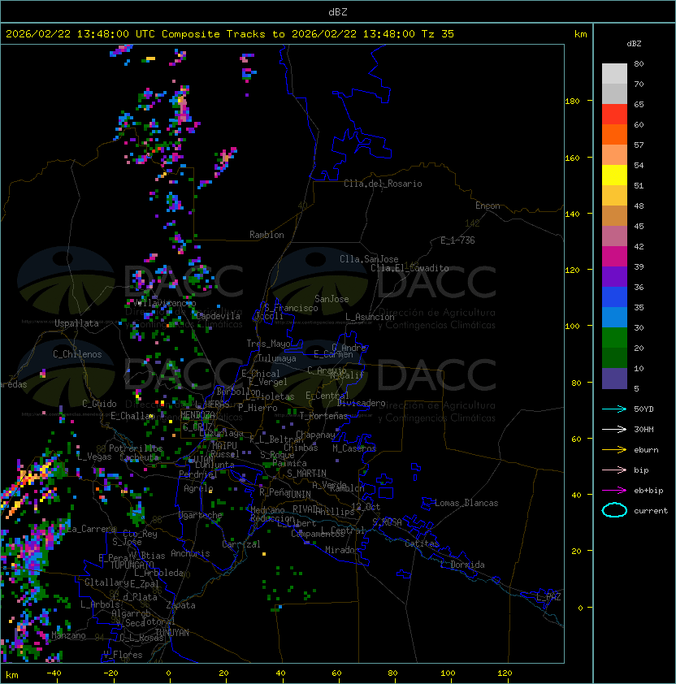This screenshot has width=676, height=684.
Task: Click the 'E_1-736' map label
Action: pyautogui.click(x=457, y=240)
